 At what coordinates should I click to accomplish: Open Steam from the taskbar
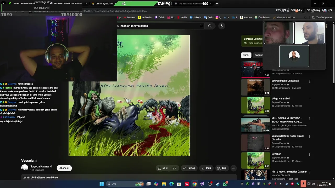tap(217, 184)
